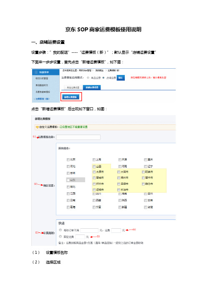Tick the 运城市 city checkbox
Image resolution: width=207 pixels, height=294 pixels.
pyautogui.click(x=94, y=190)
